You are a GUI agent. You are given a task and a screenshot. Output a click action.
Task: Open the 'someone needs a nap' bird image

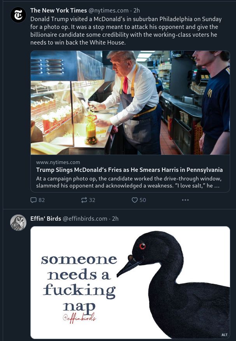130,282
